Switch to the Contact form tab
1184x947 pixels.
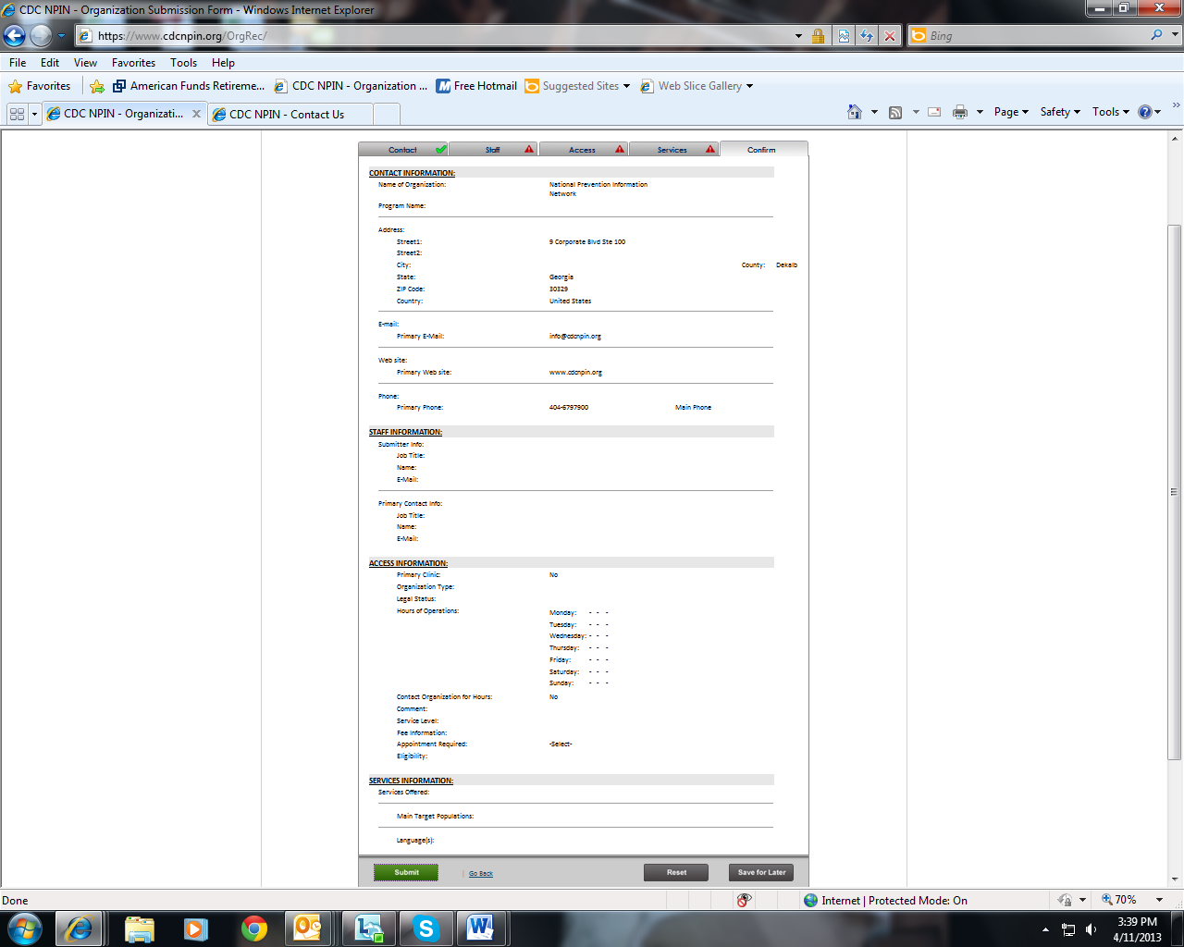(403, 149)
